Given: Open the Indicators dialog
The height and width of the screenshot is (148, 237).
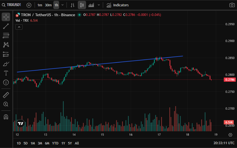Looking at the screenshot, I should (117, 5).
